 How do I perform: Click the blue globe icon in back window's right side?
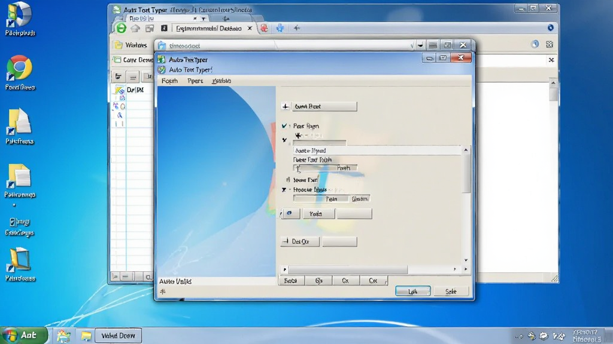[x=535, y=44]
